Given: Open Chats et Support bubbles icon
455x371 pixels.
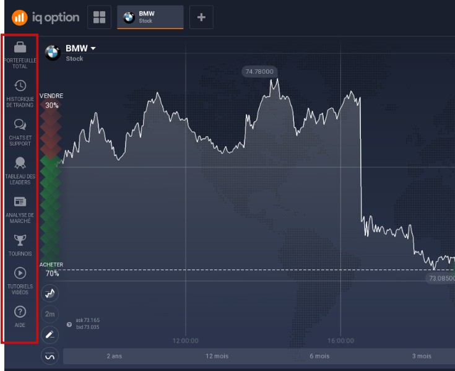Looking at the screenshot, I should (x=20, y=124).
